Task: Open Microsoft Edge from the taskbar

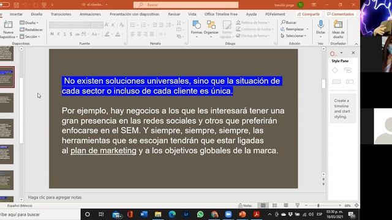Action: click(x=171, y=215)
